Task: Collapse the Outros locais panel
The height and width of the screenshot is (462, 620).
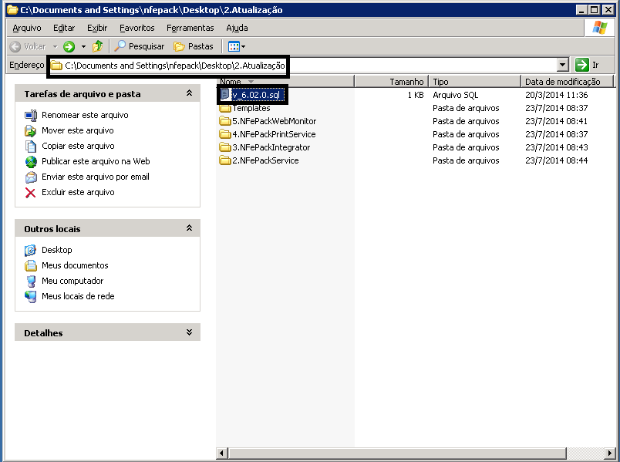Action: [x=189, y=228]
